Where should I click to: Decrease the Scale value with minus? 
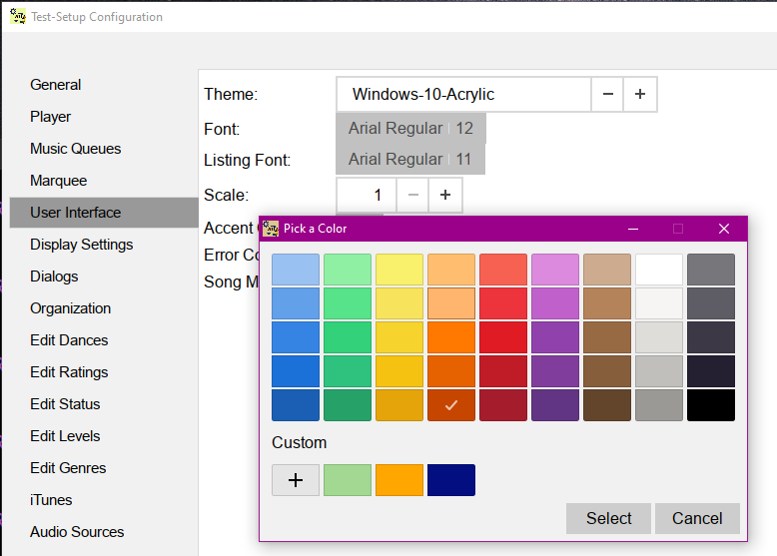412,196
